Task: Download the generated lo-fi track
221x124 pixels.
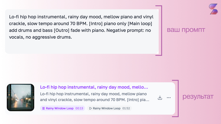Action: coord(160,98)
